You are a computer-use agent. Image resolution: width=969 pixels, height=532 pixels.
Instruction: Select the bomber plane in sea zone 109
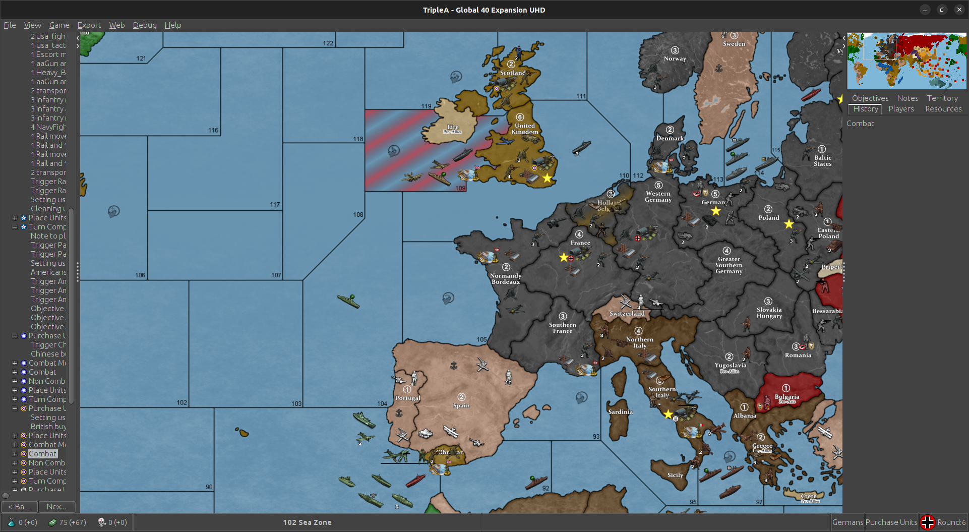point(412,177)
